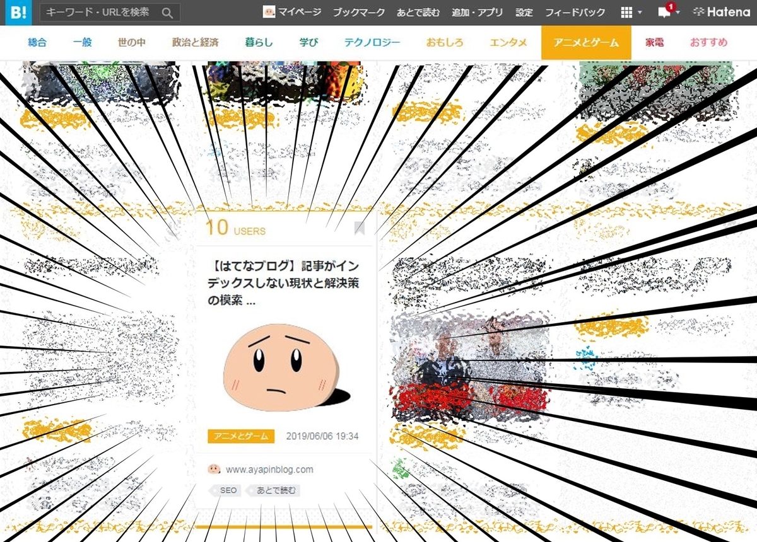Open the notifications speech bubble icon
The width and height of the screenshot is (757, 542).
664,13
